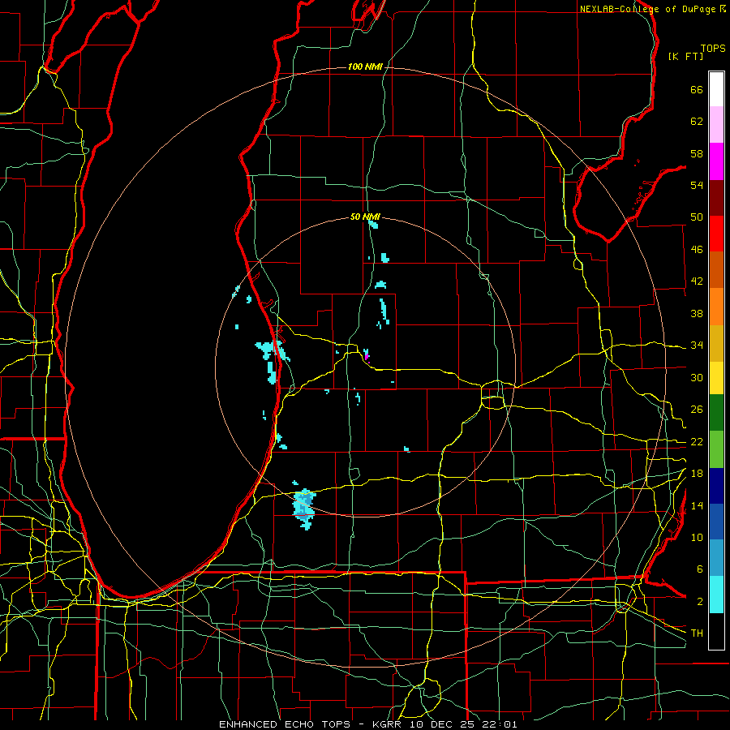The height and width of the screenshot is (730, 730).
Task: Click the 14 legend value
Action: (x=697, y=505)
